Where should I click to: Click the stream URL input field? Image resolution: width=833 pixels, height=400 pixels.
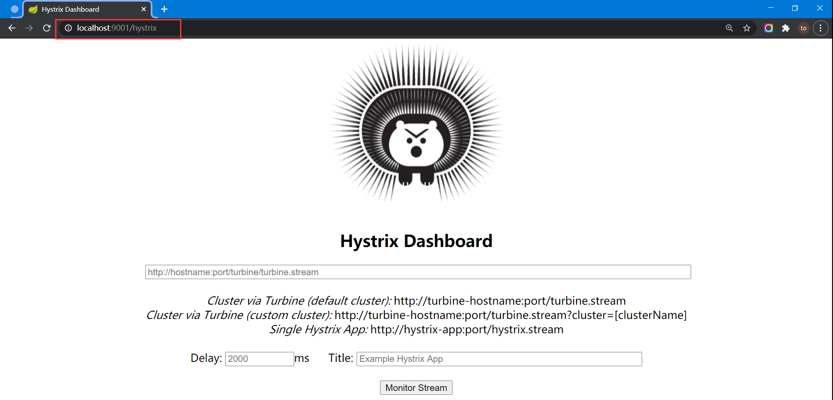point(418,272)
